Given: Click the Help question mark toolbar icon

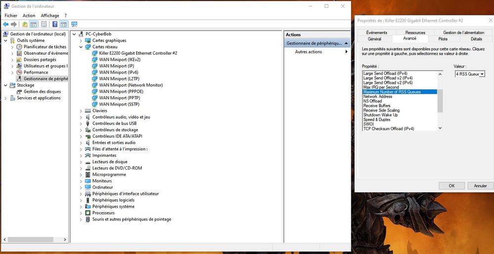Looking at the screenshot, I should click(x=54, y=24).
